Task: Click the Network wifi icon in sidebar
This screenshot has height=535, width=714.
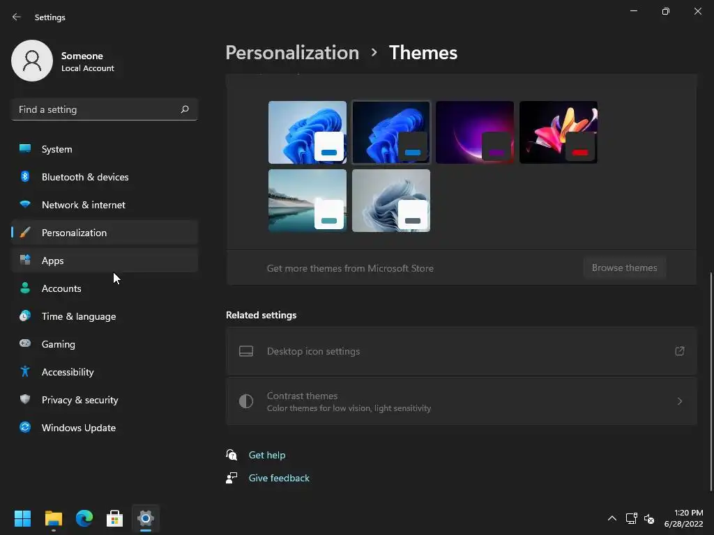Action: coord(25,204)
